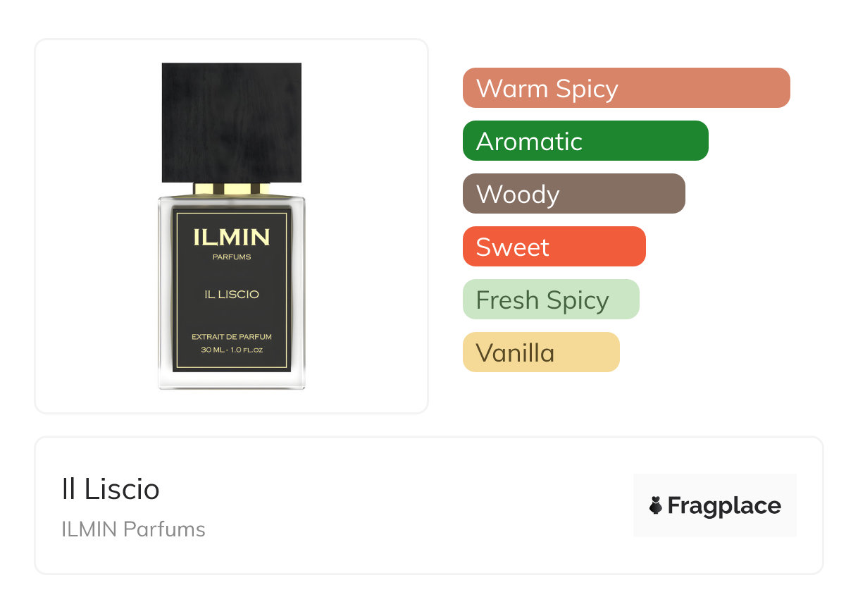Click the brown Woody accord bar

(x=573, y=194)
